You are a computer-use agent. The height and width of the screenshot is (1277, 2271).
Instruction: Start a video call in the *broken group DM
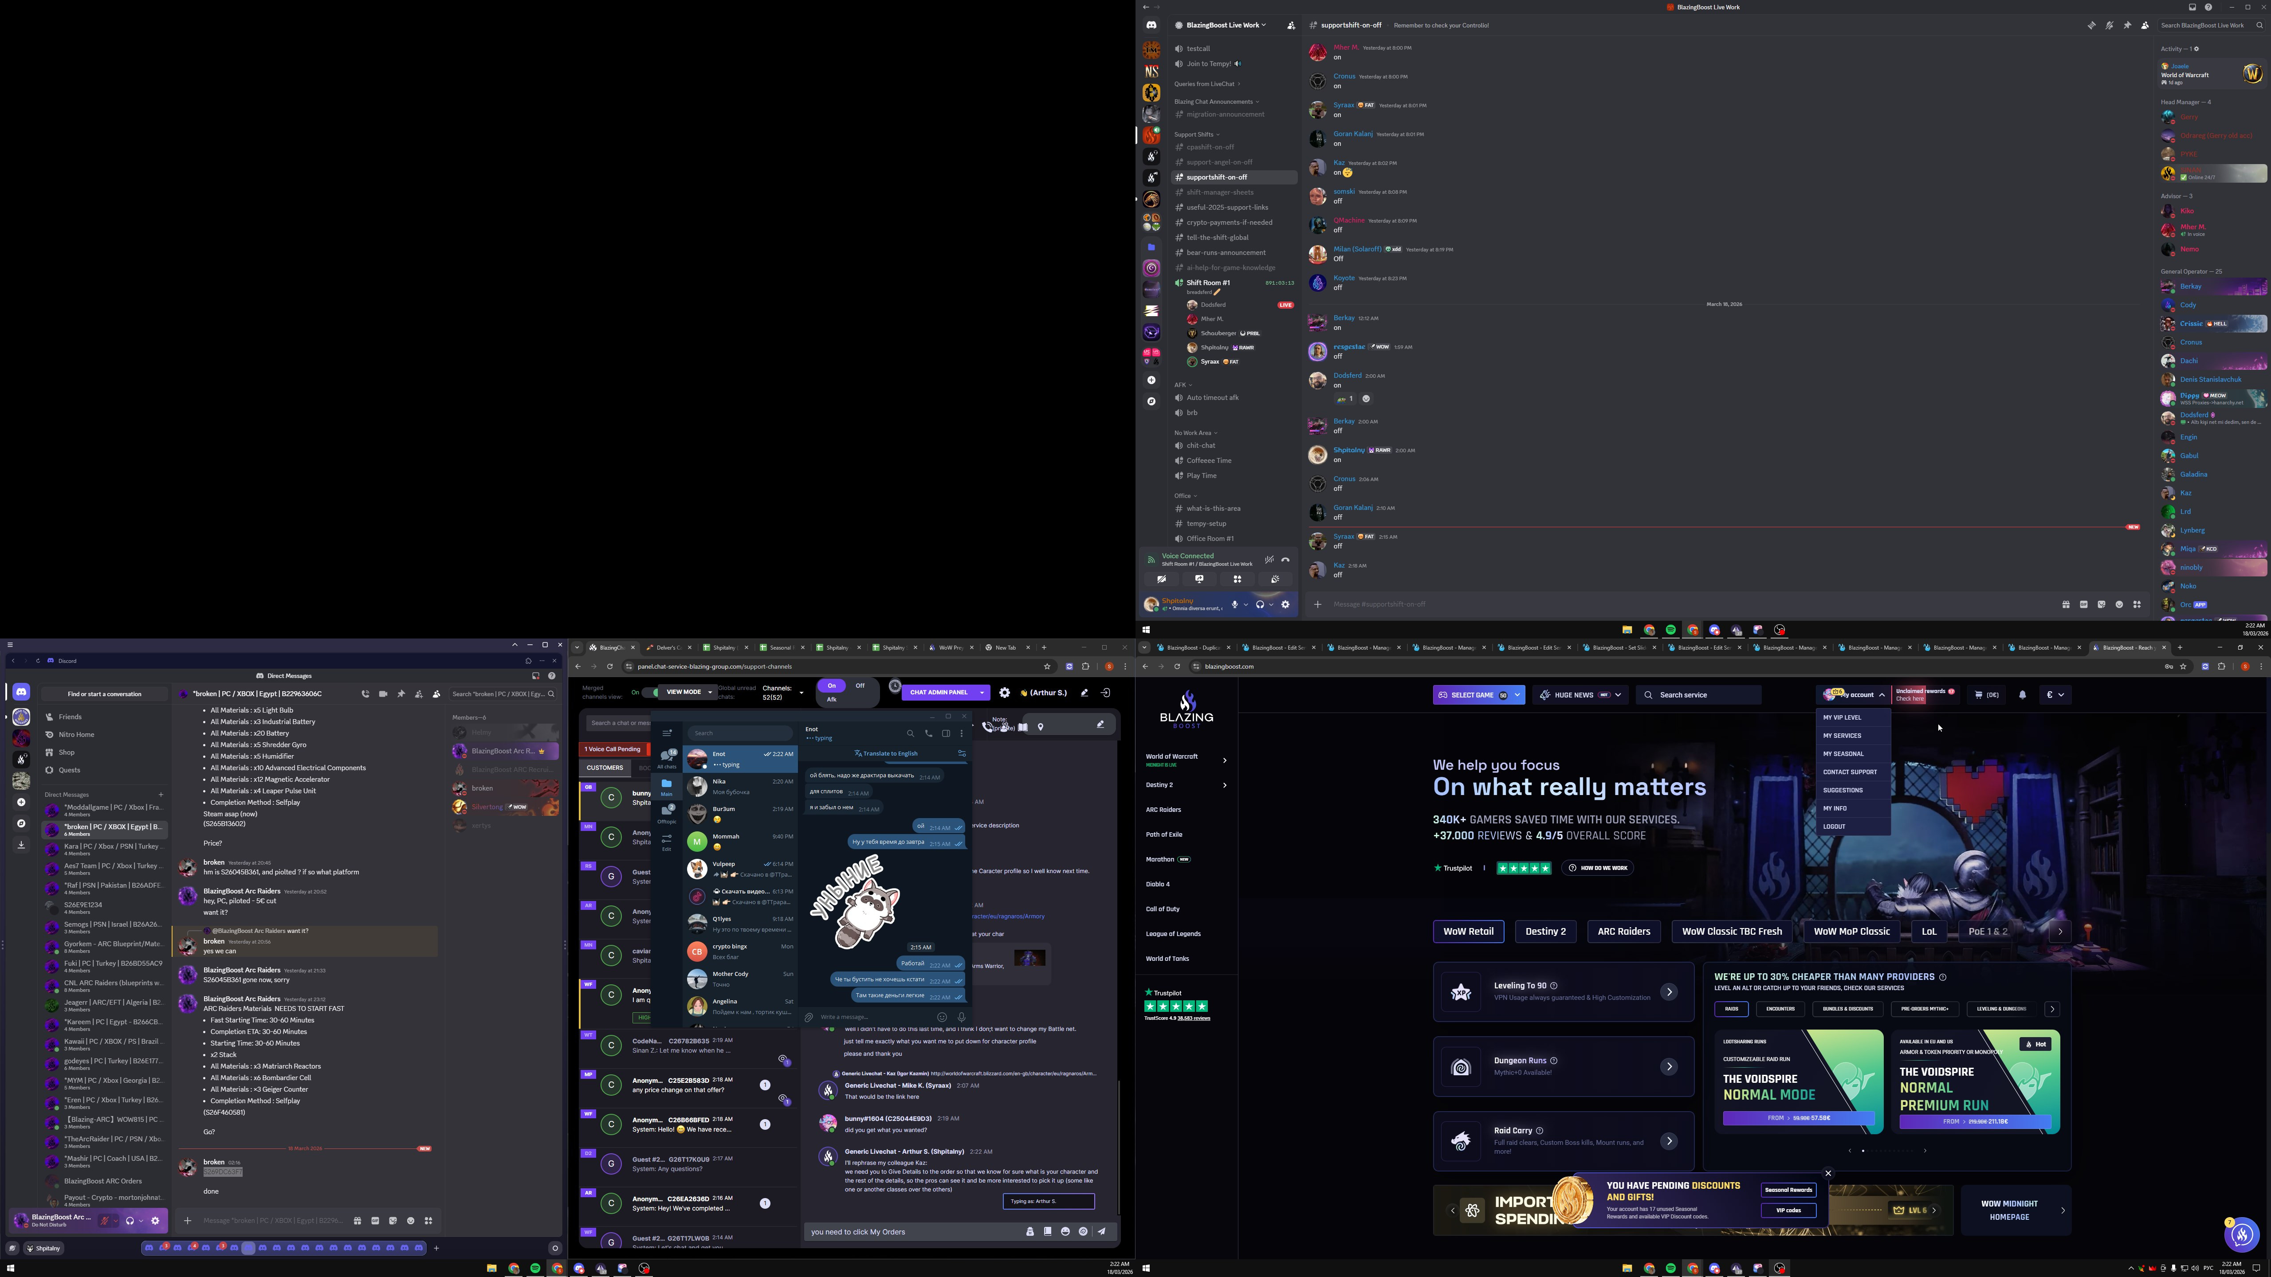[383, 694]
